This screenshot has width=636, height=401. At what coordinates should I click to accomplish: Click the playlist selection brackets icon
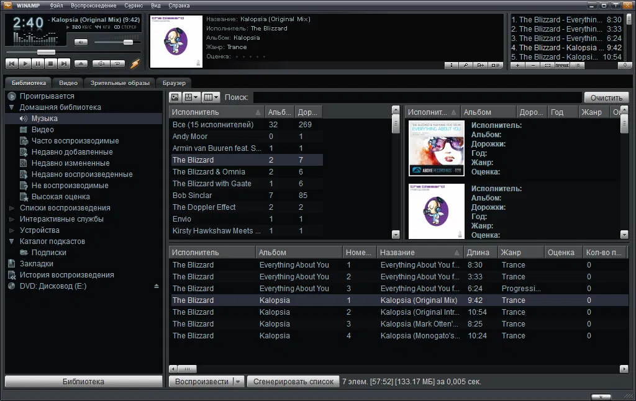pos(548,65)
